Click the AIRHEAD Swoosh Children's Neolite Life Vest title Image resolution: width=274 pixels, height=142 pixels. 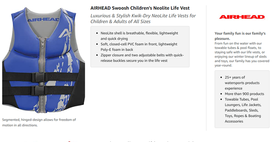pos(140,8)
